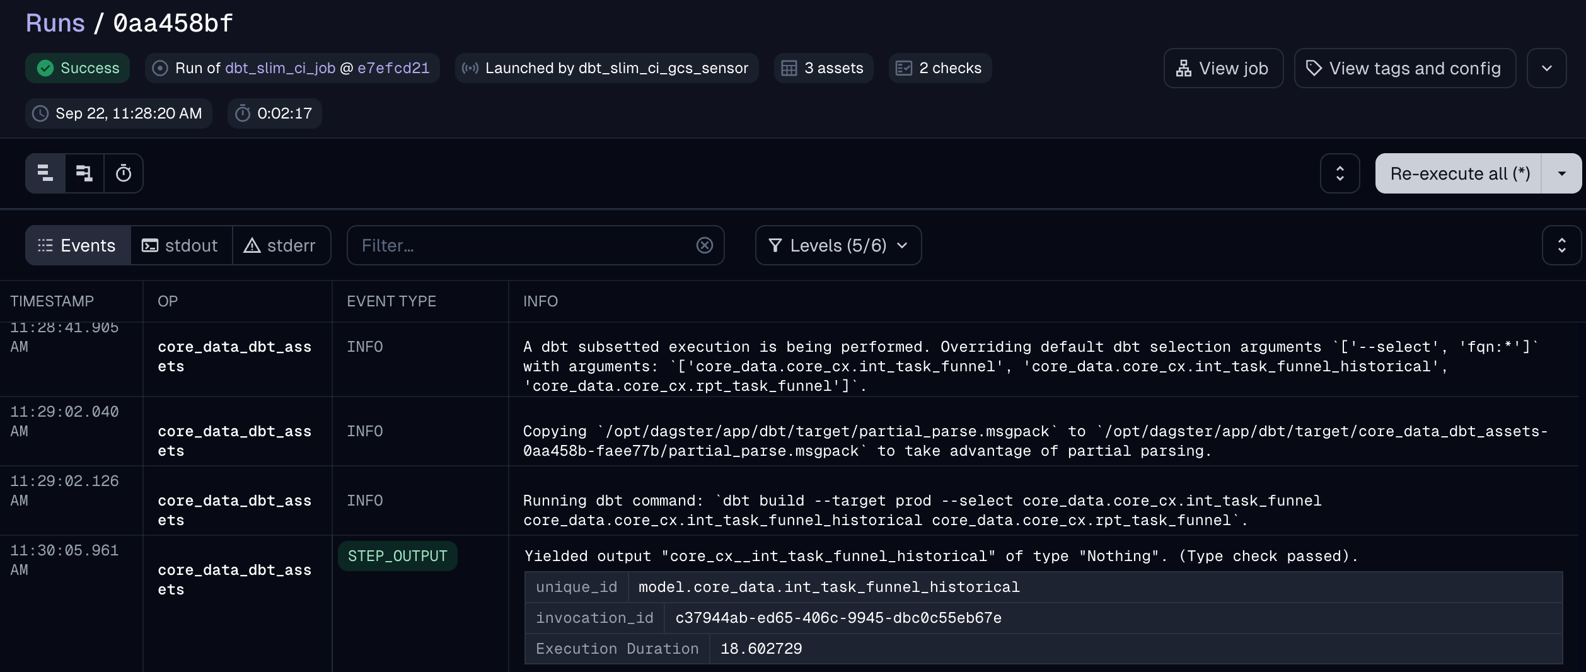Click the 'dbt subsetted execution' log message
Viewport: 1586px width, 672px height.
pos(1031,366)
